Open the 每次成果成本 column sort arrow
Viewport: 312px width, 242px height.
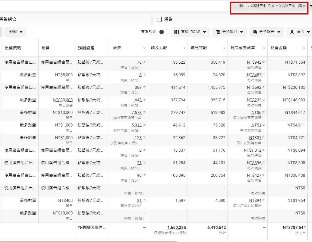tap(264, 48)
